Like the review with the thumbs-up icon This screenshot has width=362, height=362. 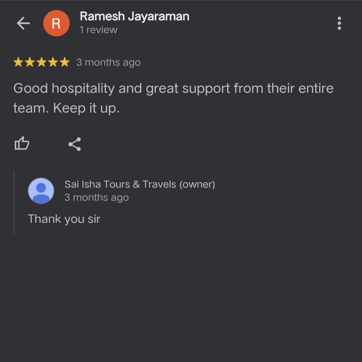[x=22, y=143]
